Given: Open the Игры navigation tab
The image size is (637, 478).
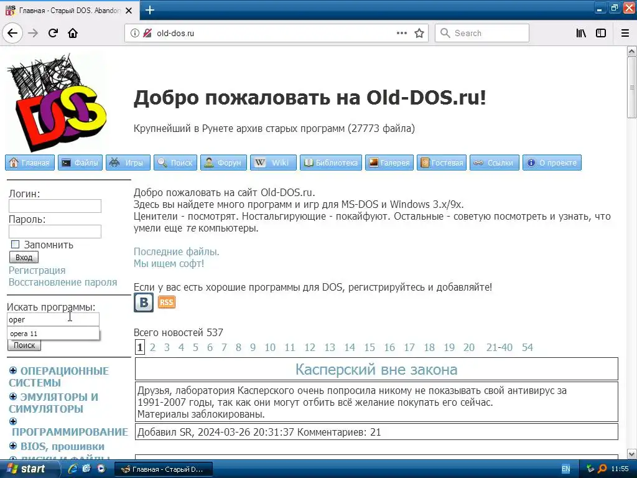Looking at the screenshot, I should click(128, 162).
